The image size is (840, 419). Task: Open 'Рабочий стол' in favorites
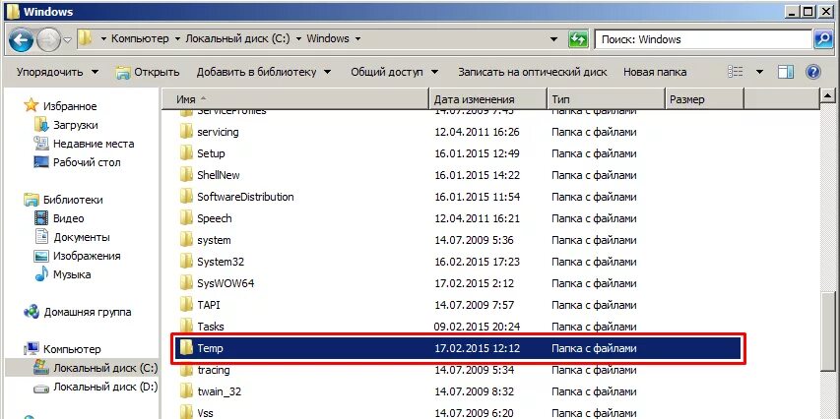pyautogui.click(x=87, y=162)
